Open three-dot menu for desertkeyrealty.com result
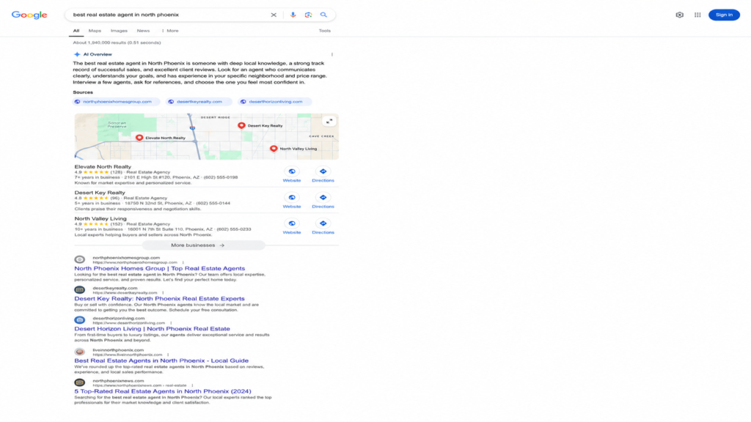The width and height of the screenshot is (751, 422). point(163,293)
